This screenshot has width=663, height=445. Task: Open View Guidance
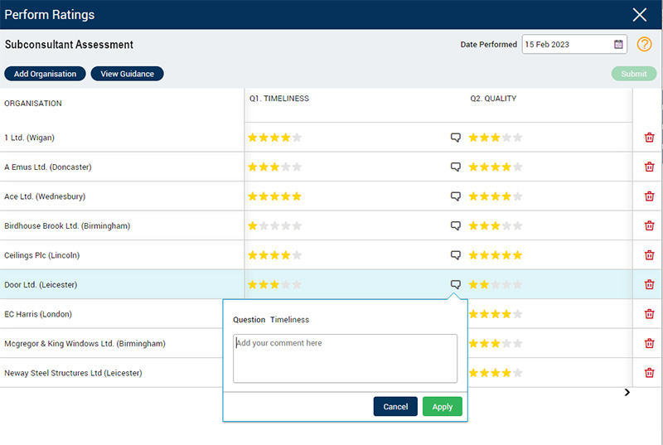[127, 74]
